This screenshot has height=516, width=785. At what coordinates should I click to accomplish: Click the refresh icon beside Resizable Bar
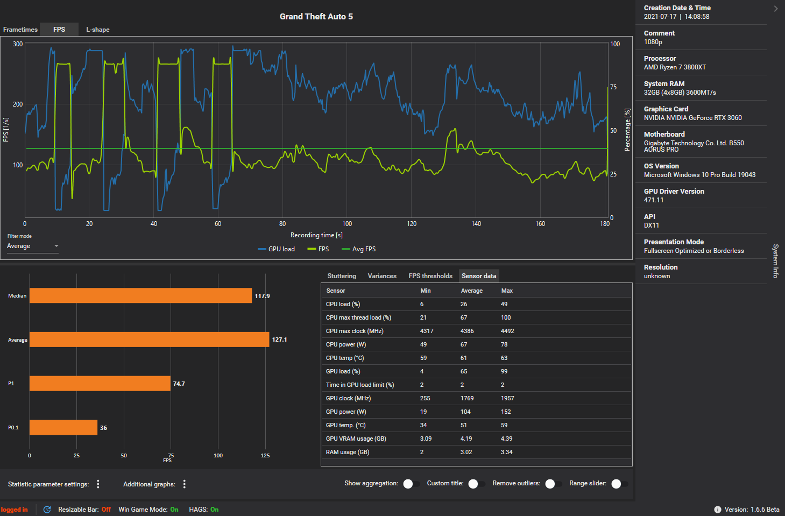pos(47,510)
